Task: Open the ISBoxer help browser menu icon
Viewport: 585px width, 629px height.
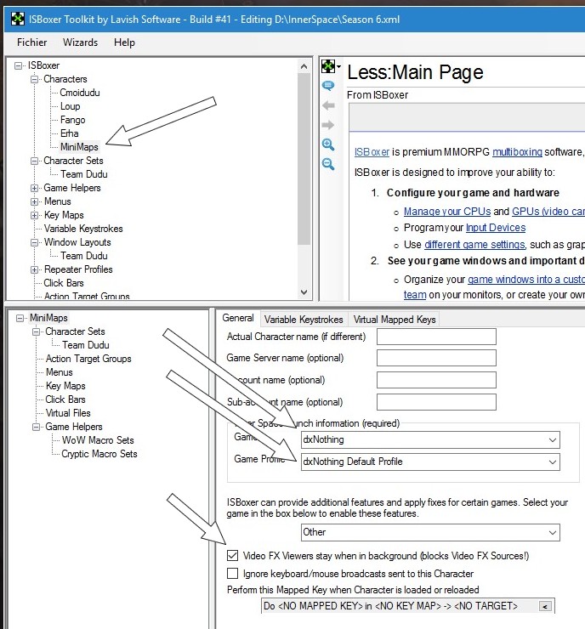Action: pyautogui.click(x=331, y=66)
